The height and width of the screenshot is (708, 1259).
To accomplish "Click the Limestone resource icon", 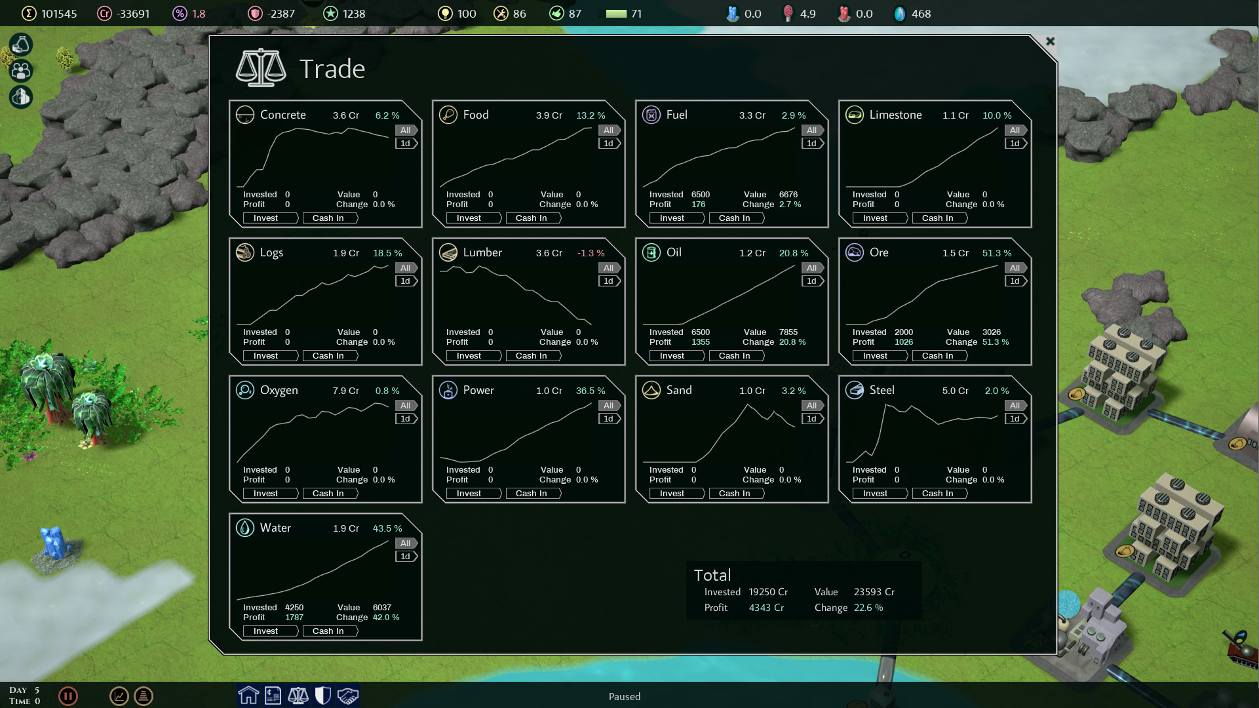I will point(855,115).
